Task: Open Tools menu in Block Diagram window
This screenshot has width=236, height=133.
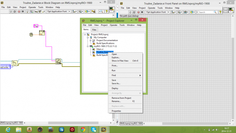Action: [x=41, y=7]
